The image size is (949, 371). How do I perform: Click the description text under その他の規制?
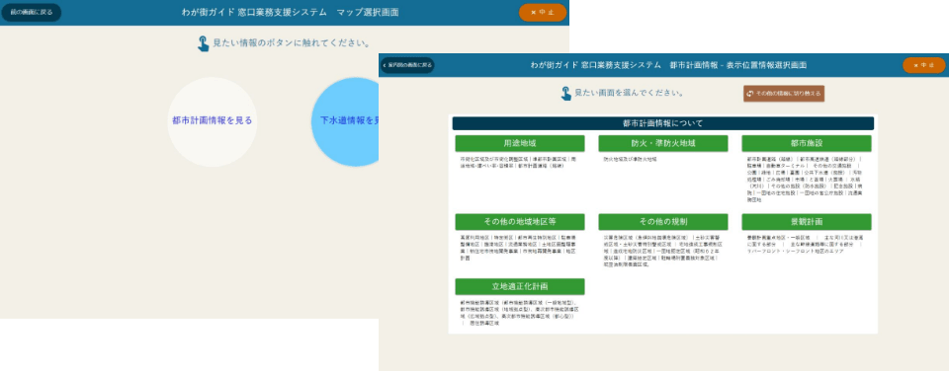tap(661, 252)
